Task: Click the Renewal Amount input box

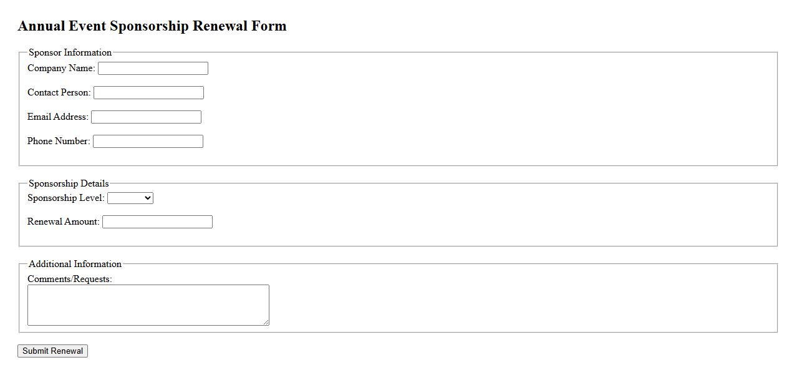Action: click(157, 222)
